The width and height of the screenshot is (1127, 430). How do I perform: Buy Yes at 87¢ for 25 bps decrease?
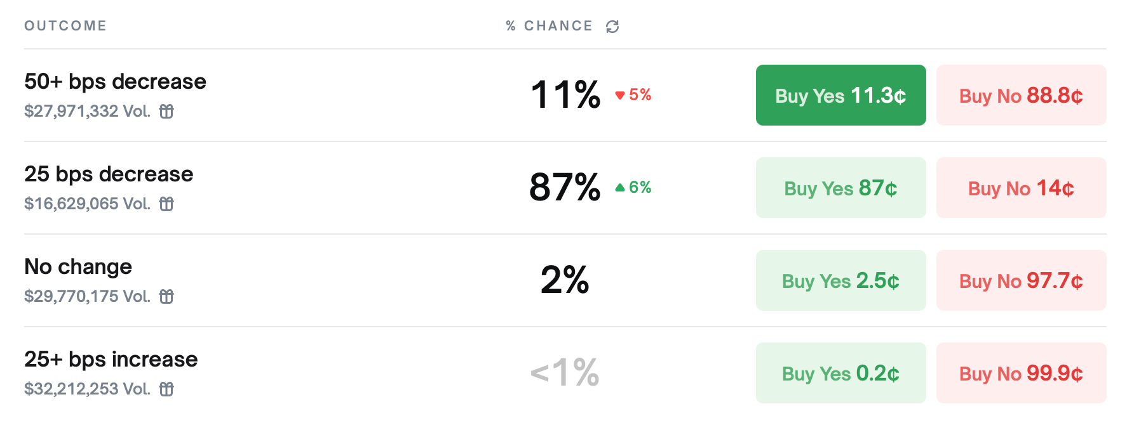pyautogui.click(x=840, y=188)
